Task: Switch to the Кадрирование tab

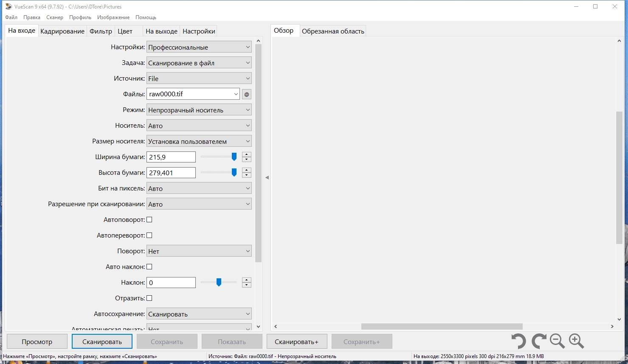Action: coord(62,31)
